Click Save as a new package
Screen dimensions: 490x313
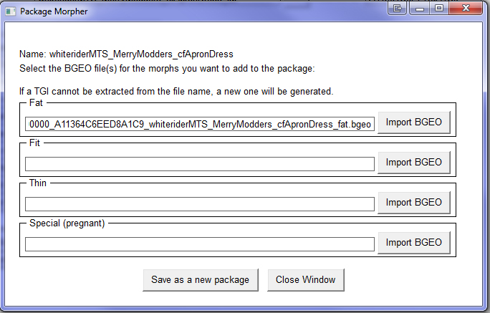point(200,279)
